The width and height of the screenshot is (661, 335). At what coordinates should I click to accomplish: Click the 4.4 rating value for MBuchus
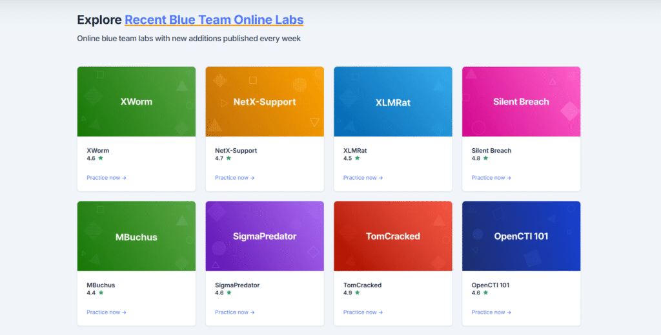(91, 293)
